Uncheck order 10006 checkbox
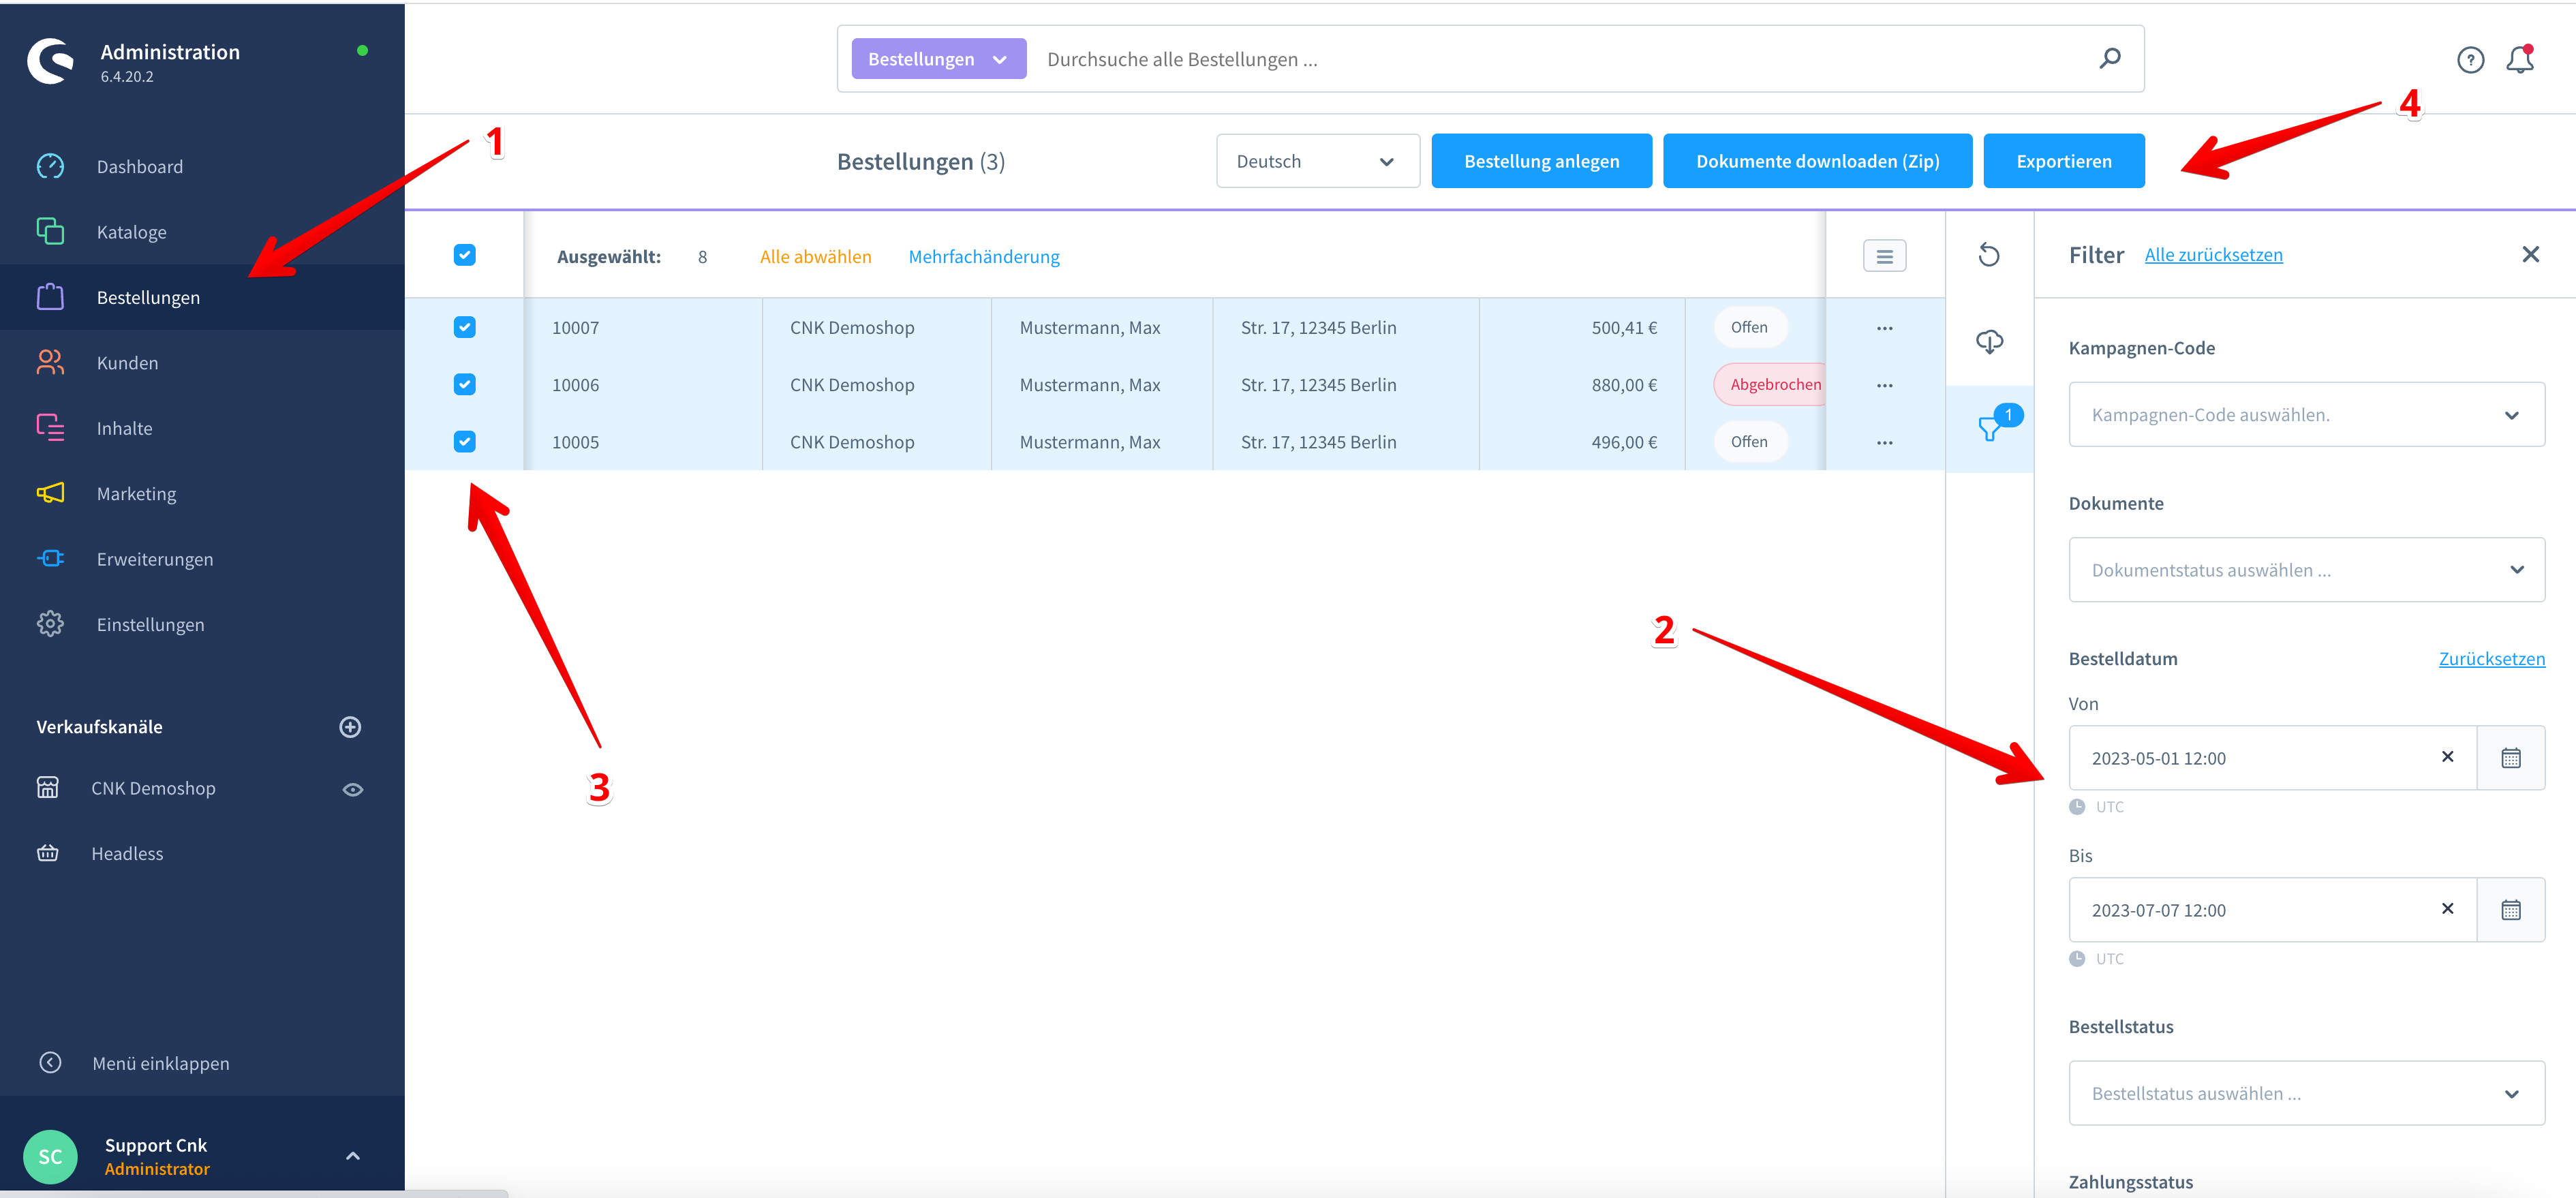Image resolution: width=2576 pixels, height=1198 pixels. point(464,384)
